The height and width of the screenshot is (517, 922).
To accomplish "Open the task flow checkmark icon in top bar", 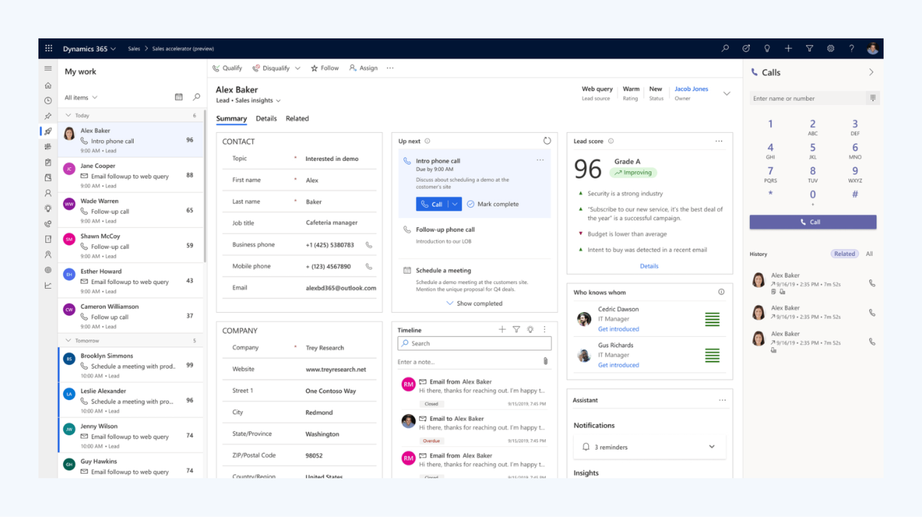I will (746, 48).
